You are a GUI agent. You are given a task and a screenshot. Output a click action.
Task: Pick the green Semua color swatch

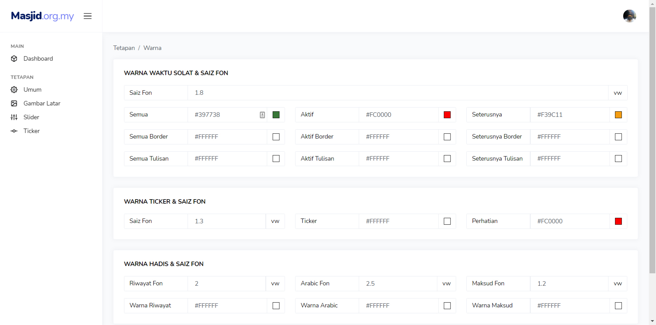(x=276, y=115)
